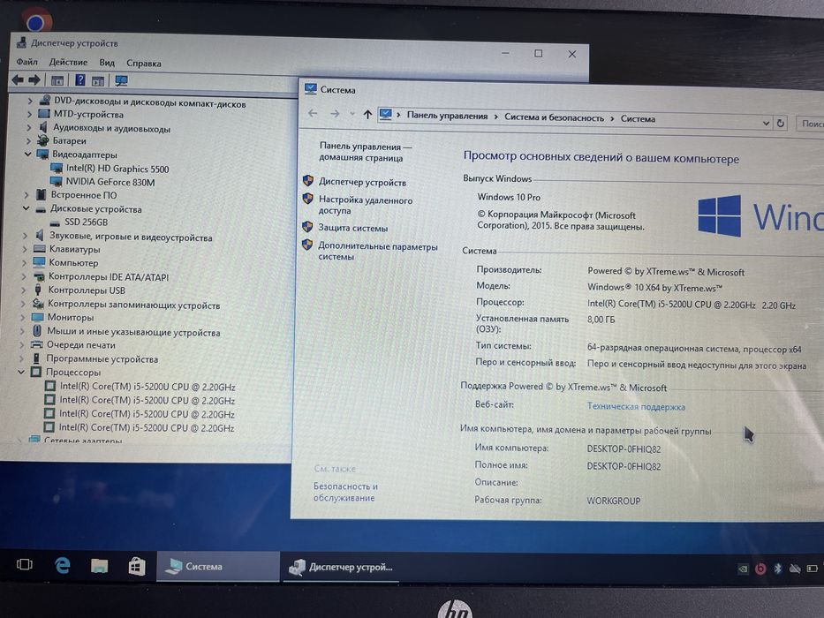Open Панель управления — домашняя страница link
The height and width of the screenshot is (618, 824).
coord(366,152)
